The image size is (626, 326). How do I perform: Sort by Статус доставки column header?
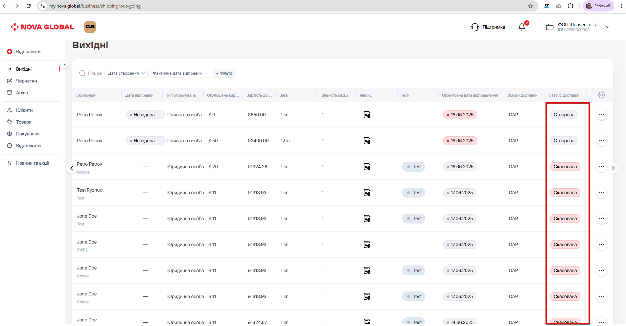click(564, 95)
